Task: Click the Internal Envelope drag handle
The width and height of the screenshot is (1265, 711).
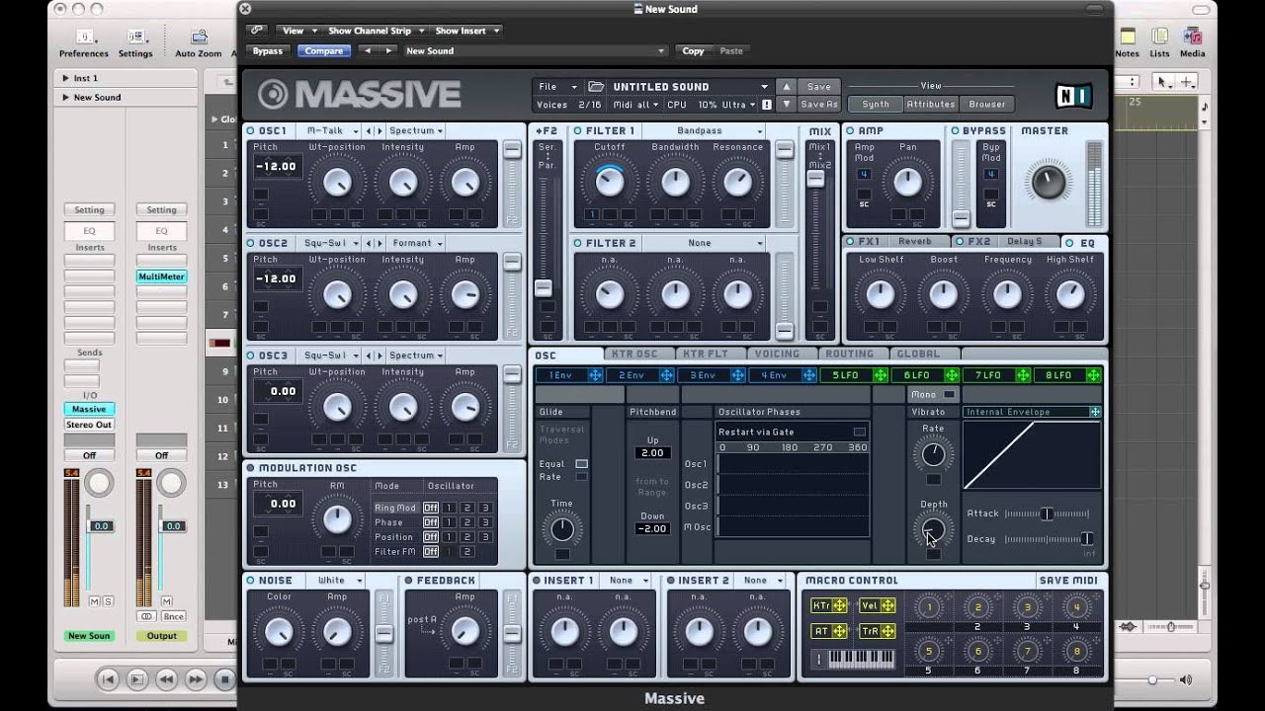Action: 1095,412
